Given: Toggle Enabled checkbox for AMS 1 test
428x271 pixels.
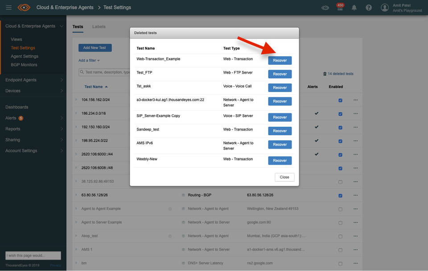Looking at the screenshot, I should [x=340, y=250].
